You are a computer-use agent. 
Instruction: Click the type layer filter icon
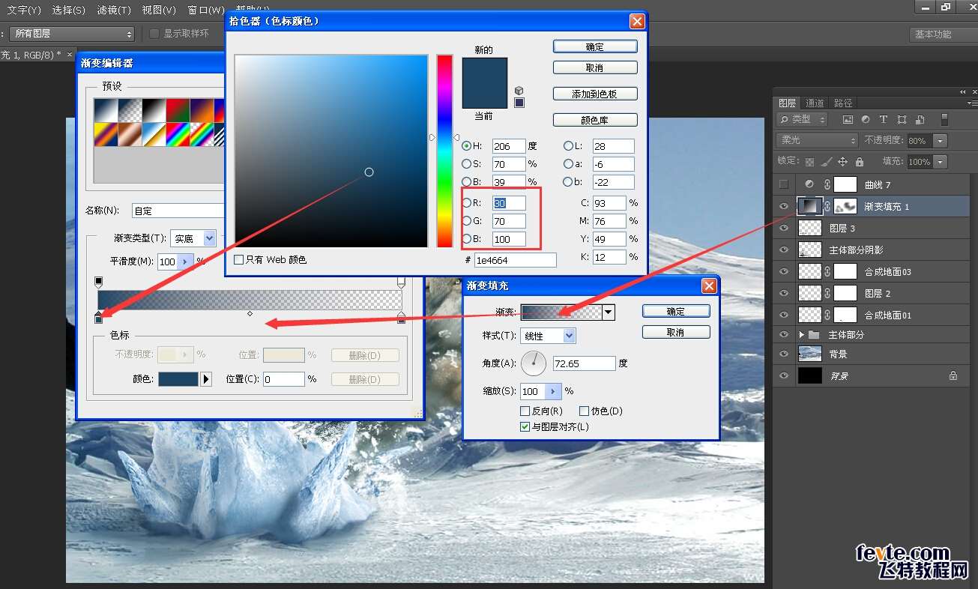click(x=884, y=119)
